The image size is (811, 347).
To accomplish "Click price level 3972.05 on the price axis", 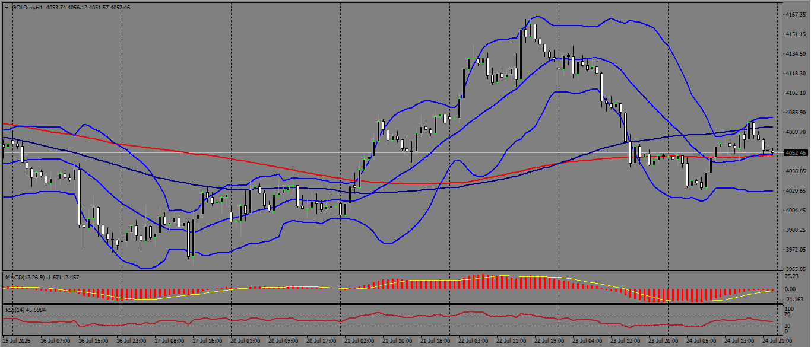I will 794,250.
